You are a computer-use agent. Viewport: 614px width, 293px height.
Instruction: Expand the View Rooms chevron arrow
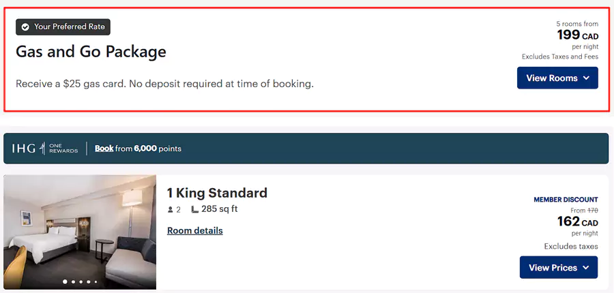tap(585, 78)
